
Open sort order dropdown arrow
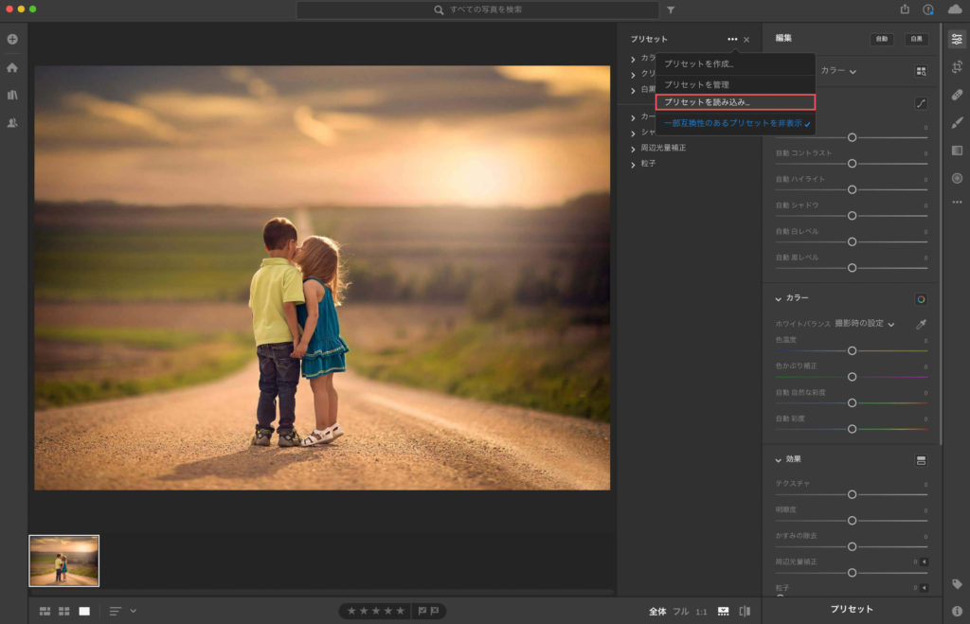[133, 611]
